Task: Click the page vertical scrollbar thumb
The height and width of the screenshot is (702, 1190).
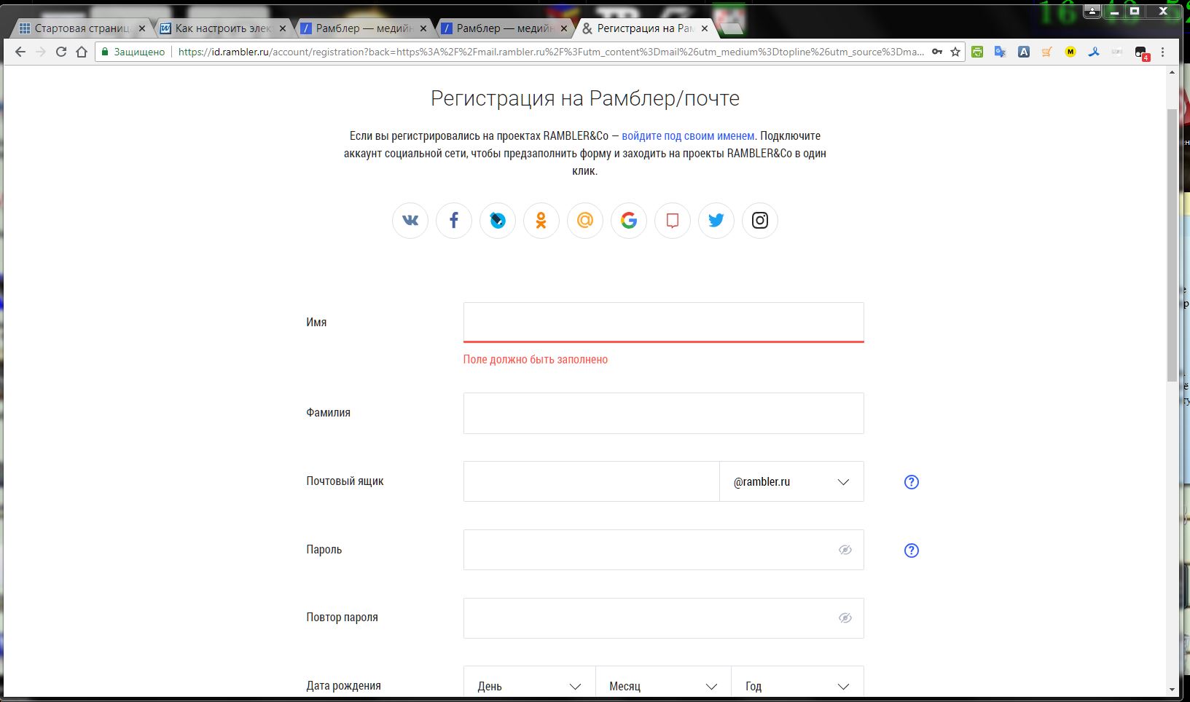Action: (x=1172, y=244)
